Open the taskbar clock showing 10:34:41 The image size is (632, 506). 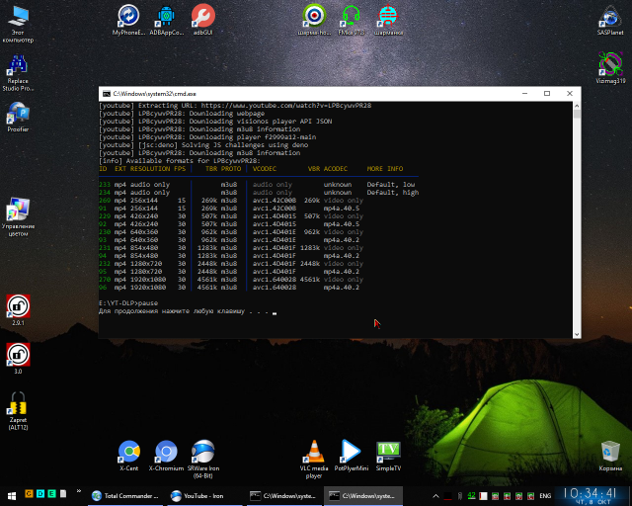(x=590, y=496)
